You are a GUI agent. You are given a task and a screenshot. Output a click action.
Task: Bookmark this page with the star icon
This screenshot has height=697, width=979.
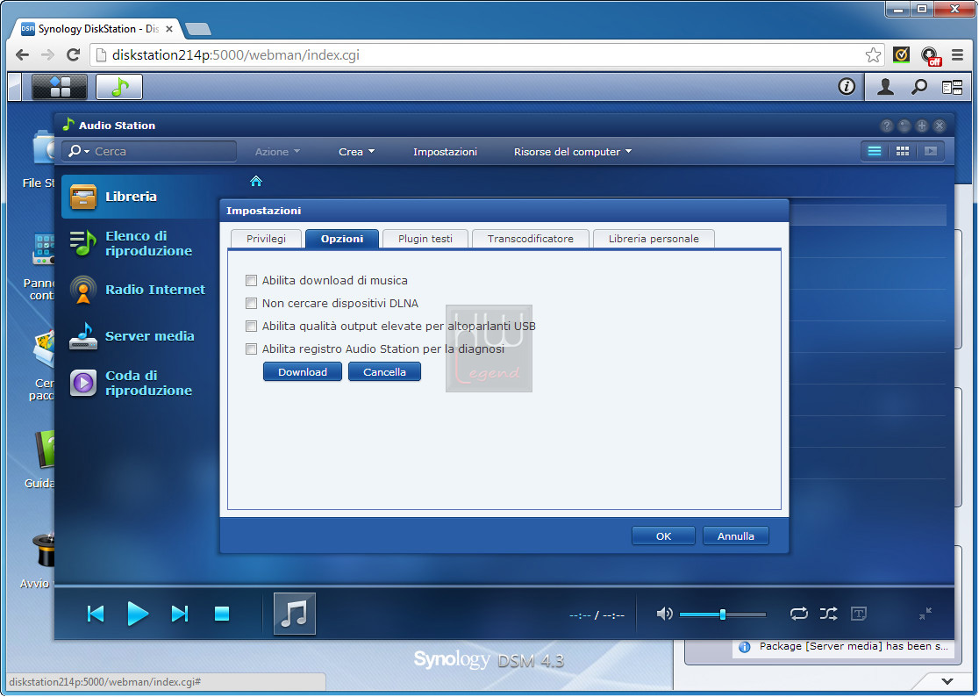tap(874, 55)
